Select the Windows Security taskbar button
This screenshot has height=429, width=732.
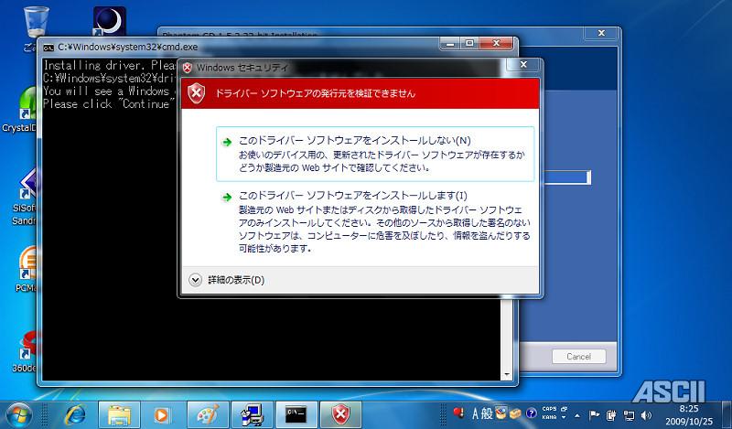coord(340,414)
